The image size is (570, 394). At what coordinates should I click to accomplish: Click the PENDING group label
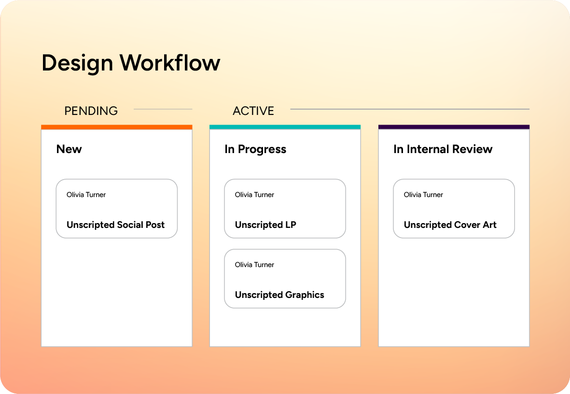[x=91, y=111]
